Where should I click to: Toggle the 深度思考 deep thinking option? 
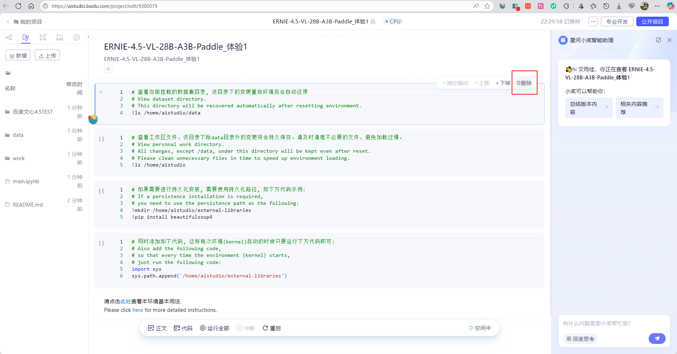coord(580,339)
